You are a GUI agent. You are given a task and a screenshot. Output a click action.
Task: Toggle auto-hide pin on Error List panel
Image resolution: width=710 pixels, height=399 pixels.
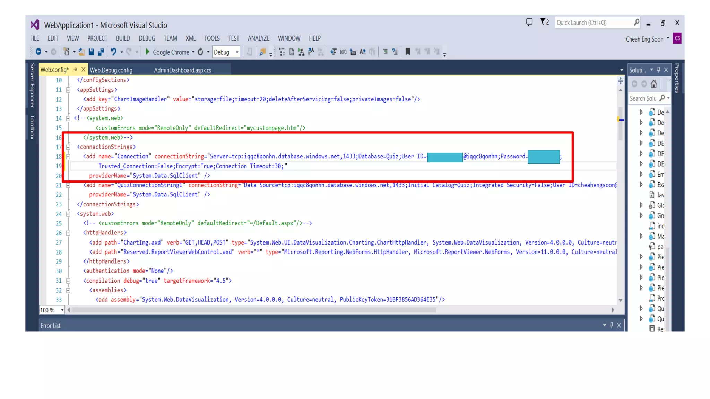click(612, 325)
